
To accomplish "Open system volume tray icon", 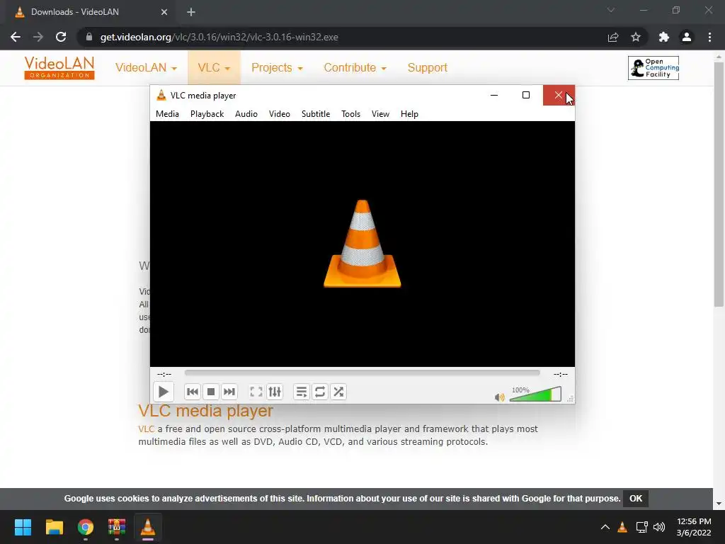I will click(659, 527).
